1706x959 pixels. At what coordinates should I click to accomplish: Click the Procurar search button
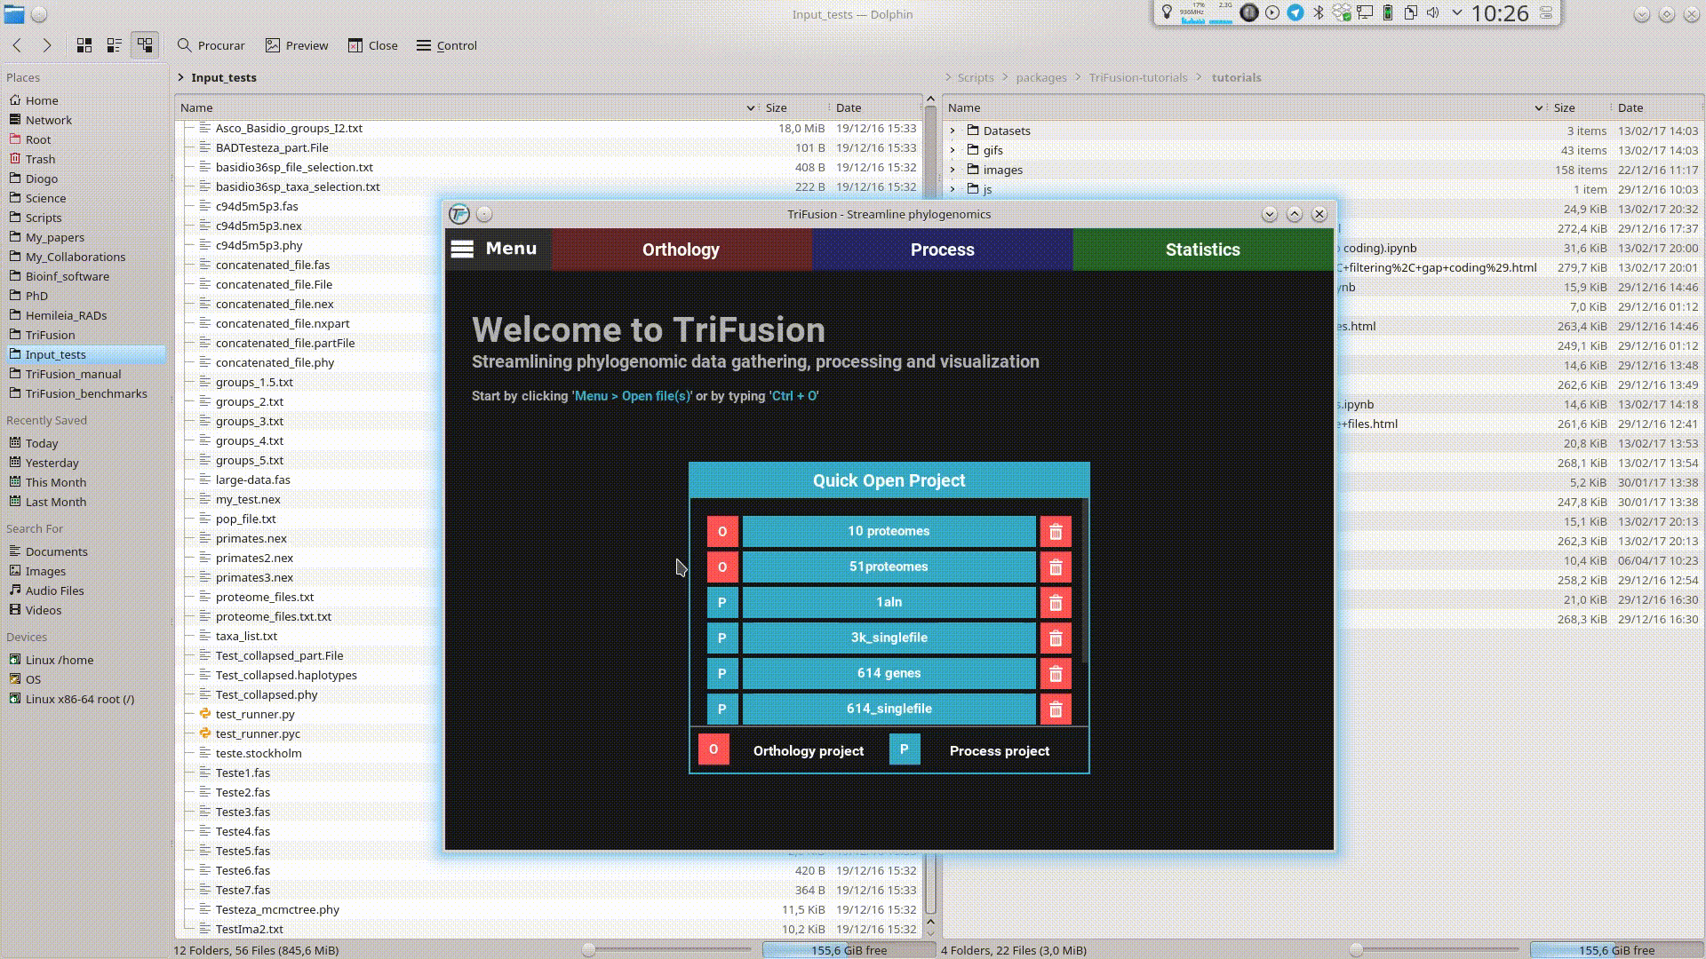click(x=211, y=45)
